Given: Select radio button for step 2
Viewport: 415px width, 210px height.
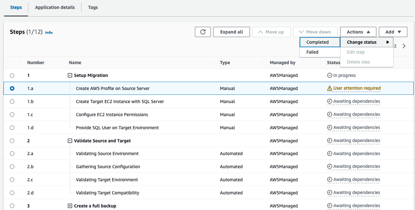Looking at the screenshot, I should click(12, 141).
